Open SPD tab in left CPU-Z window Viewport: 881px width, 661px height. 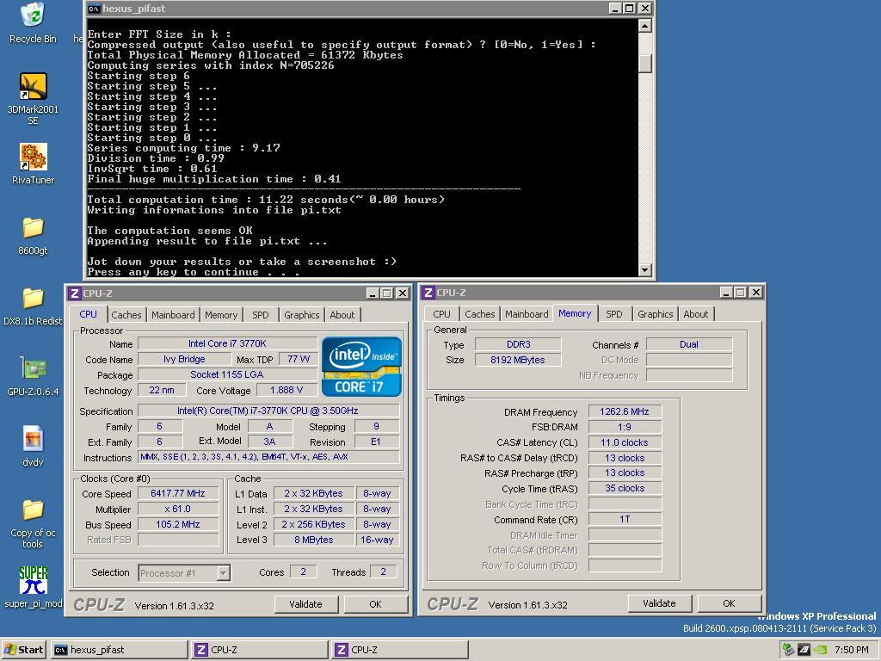point(260,315)
